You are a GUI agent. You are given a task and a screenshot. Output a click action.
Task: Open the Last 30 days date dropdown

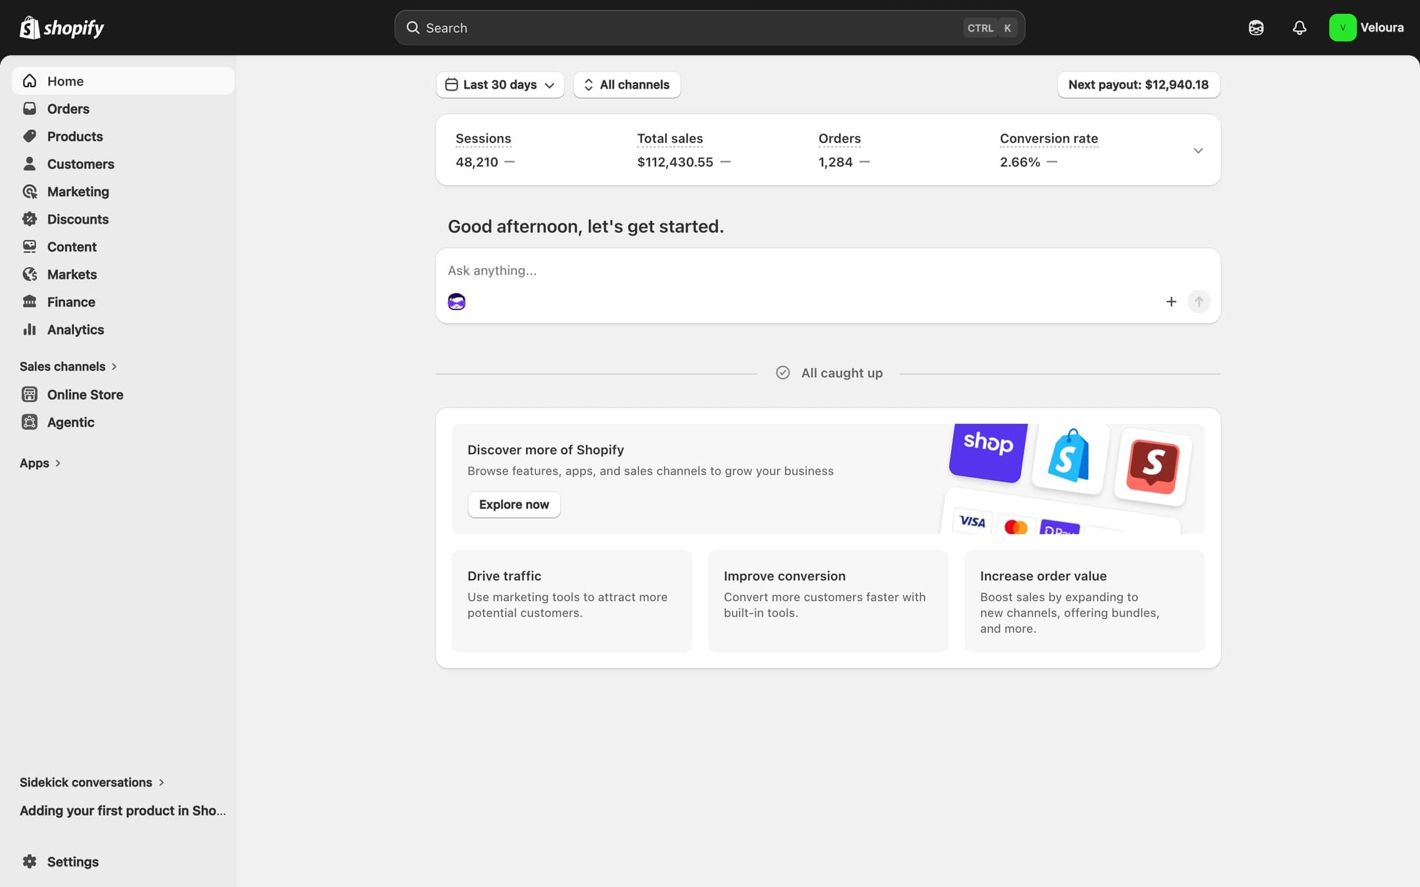500,85
